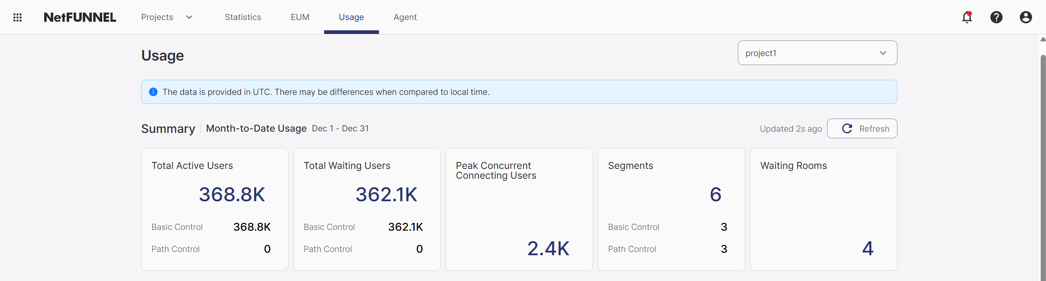Image resolution: width=1046 pixels, height=281 pixels.
Task: Click the Usage page heading
Action: tap(162, 56)
